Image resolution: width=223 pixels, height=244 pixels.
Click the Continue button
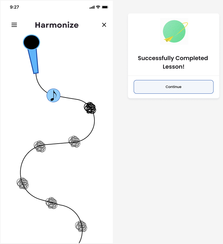174,87
